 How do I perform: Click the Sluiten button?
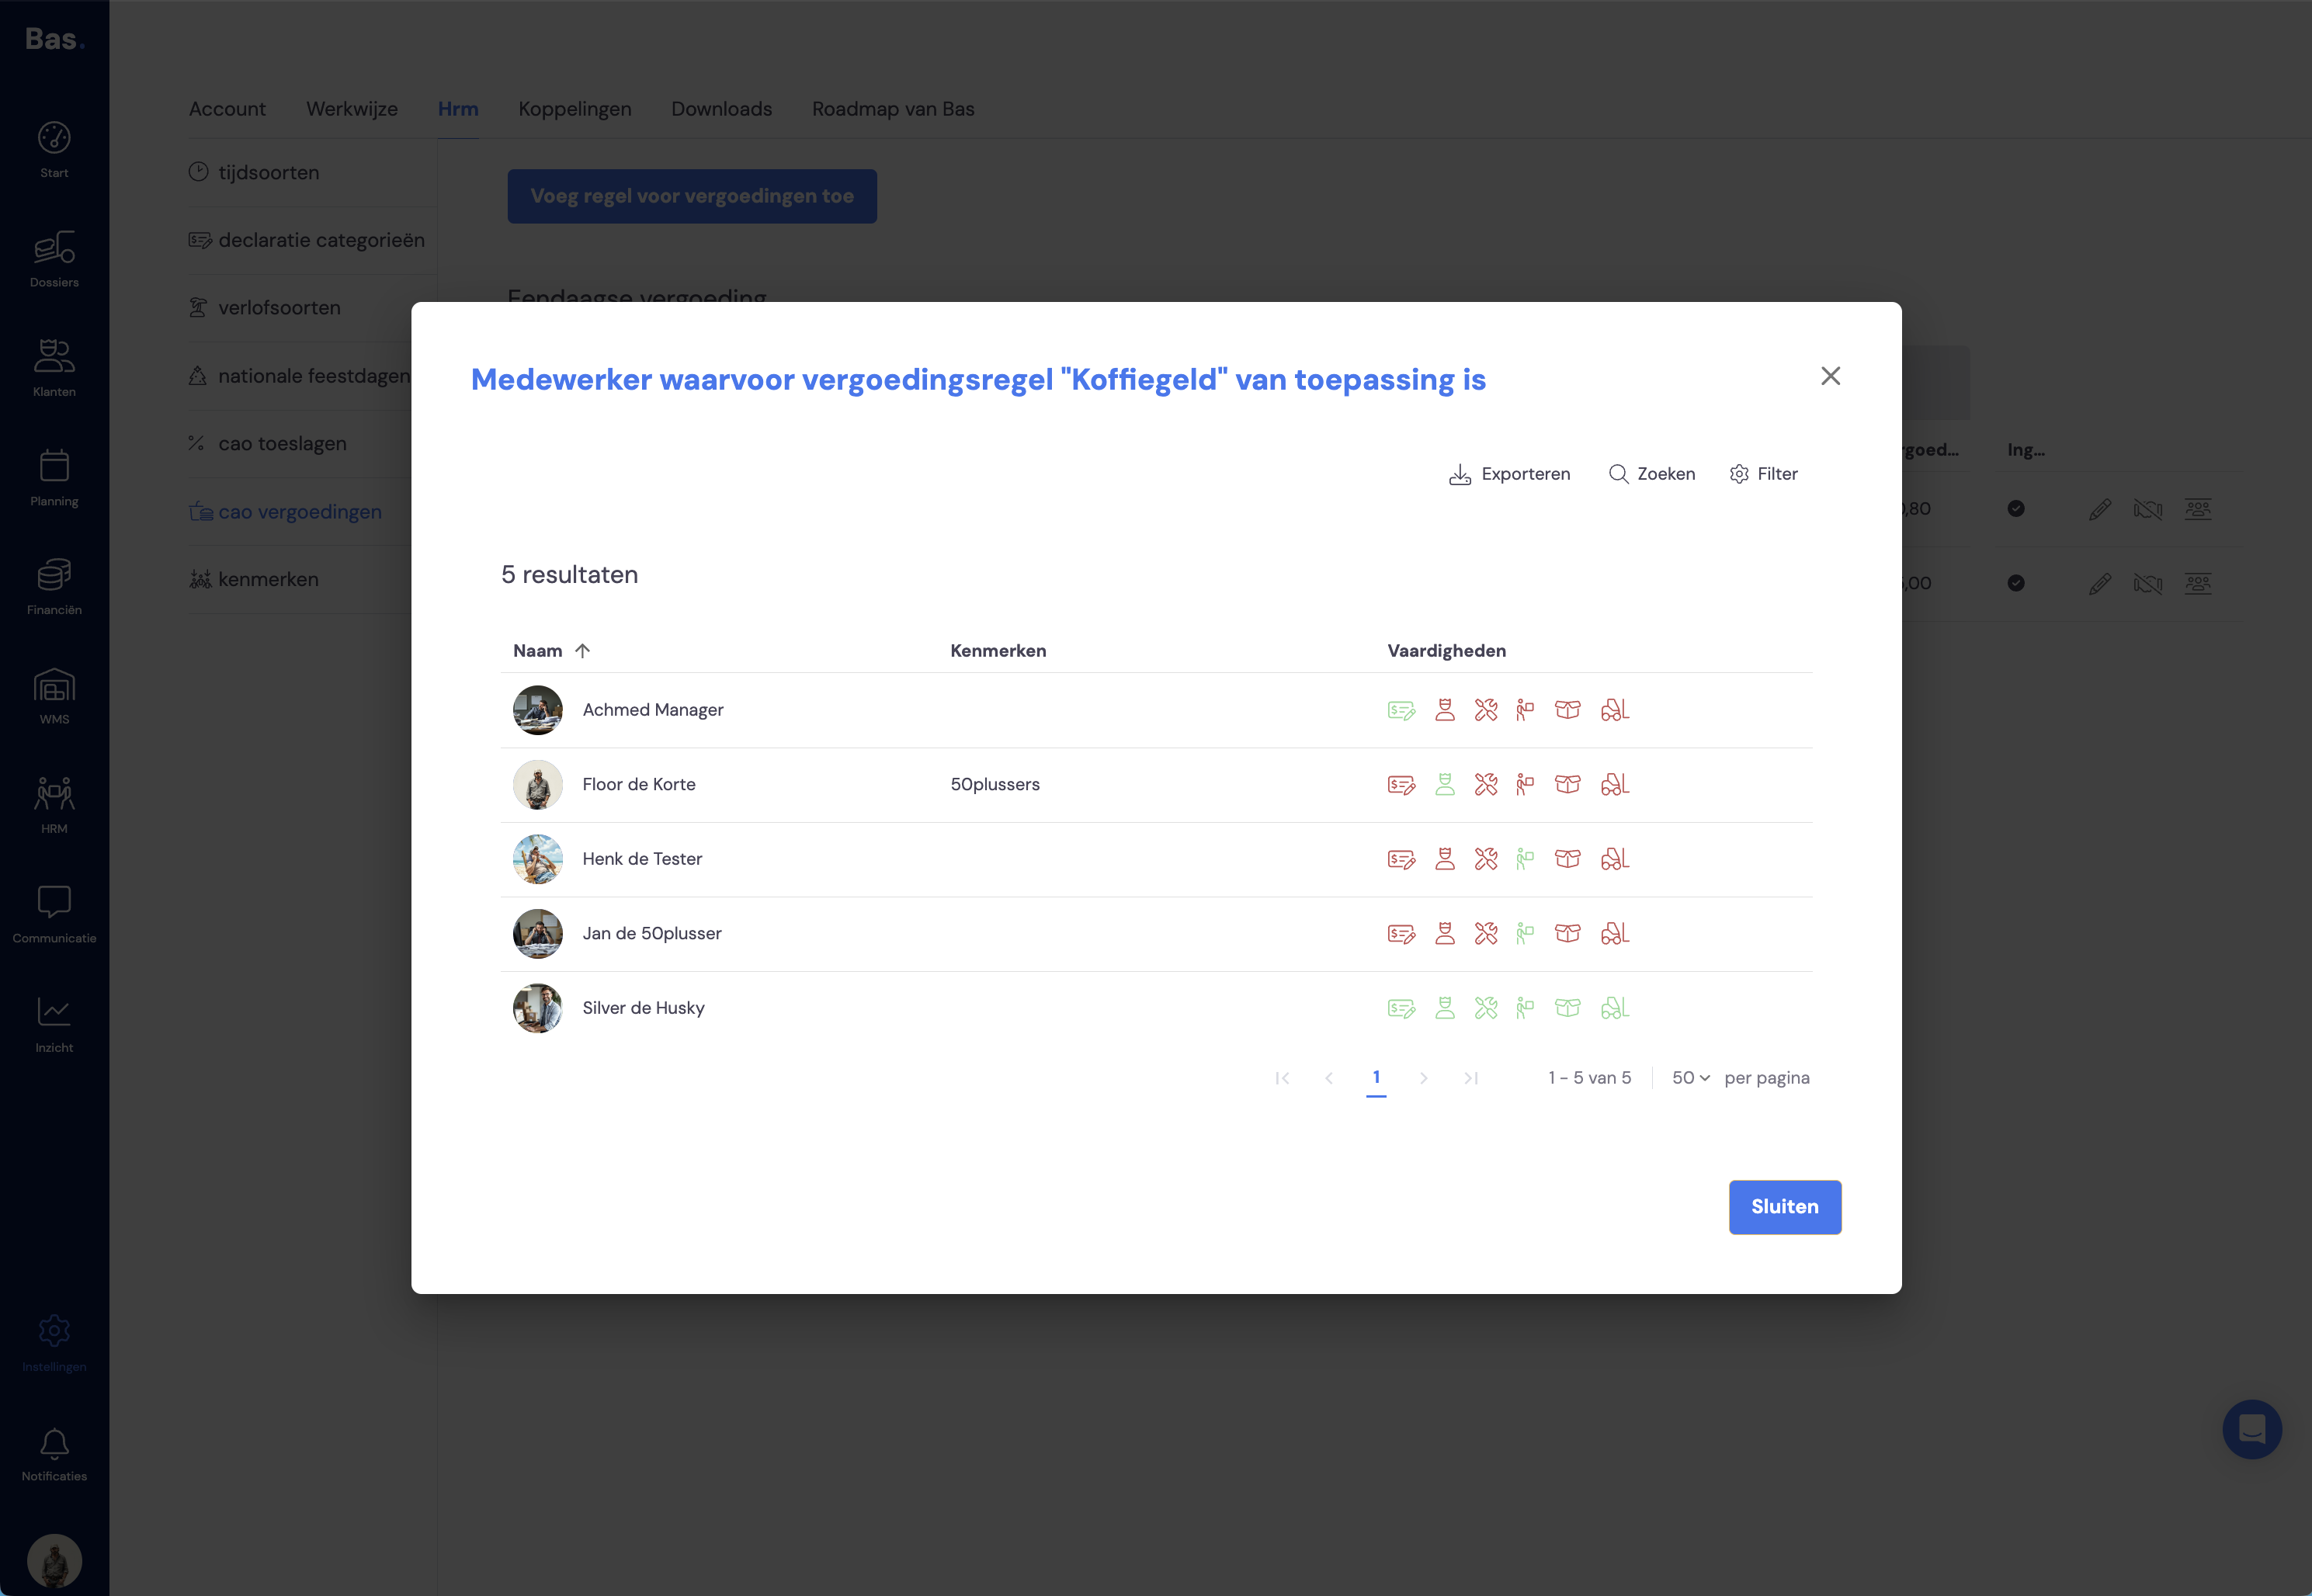pyautogui.click(x=1785, y=1207)
